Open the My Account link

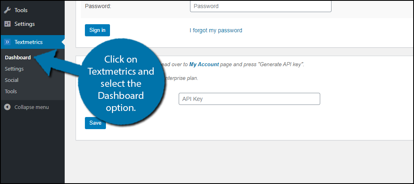click(x=204, y=64)
